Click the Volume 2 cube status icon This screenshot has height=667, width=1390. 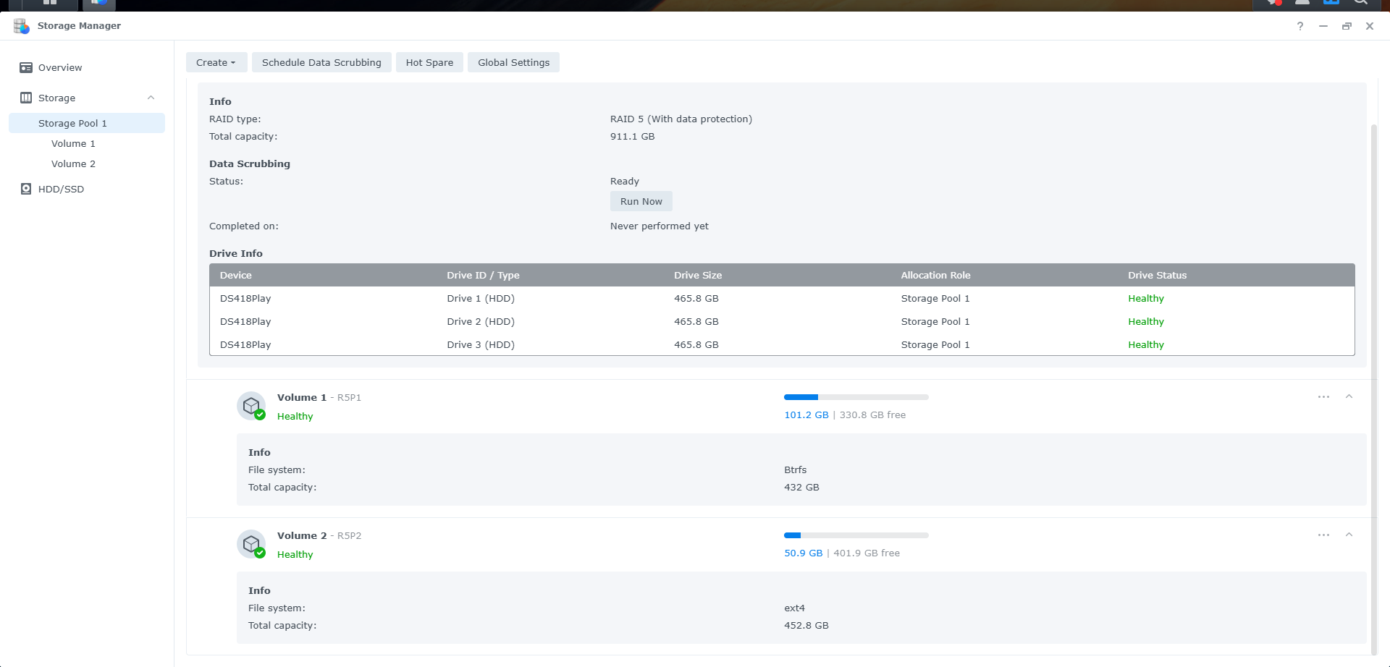251,544
